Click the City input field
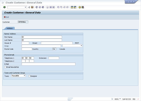This screenshot has width=141, height=101. (41, 46)
